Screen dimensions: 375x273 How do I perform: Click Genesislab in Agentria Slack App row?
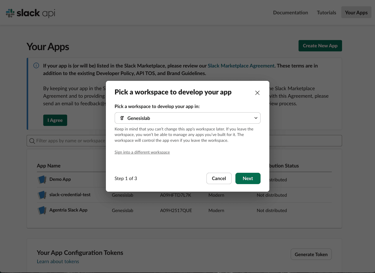point(122,211)
